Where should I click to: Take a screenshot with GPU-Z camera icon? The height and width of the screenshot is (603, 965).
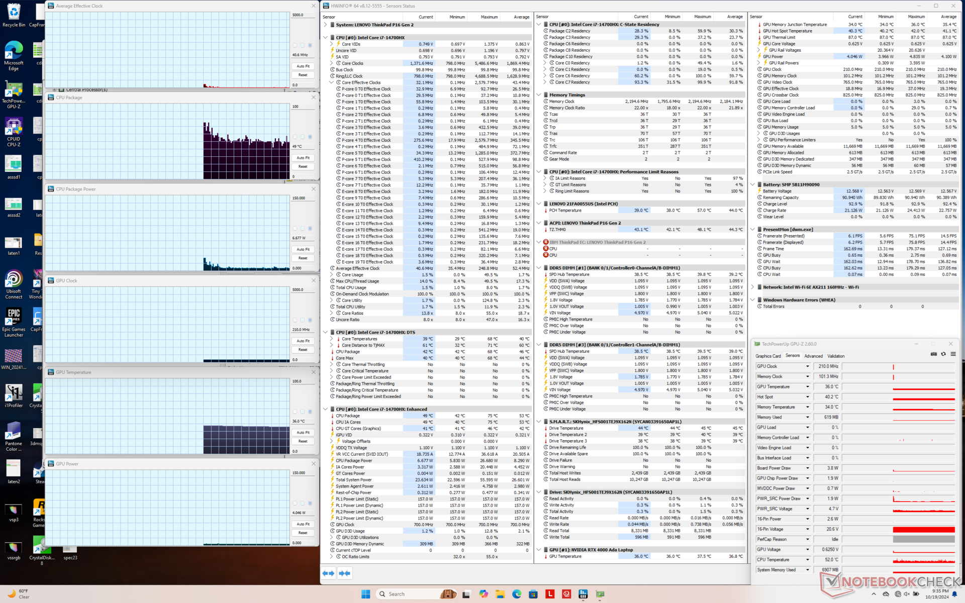[x=933, y=354]
